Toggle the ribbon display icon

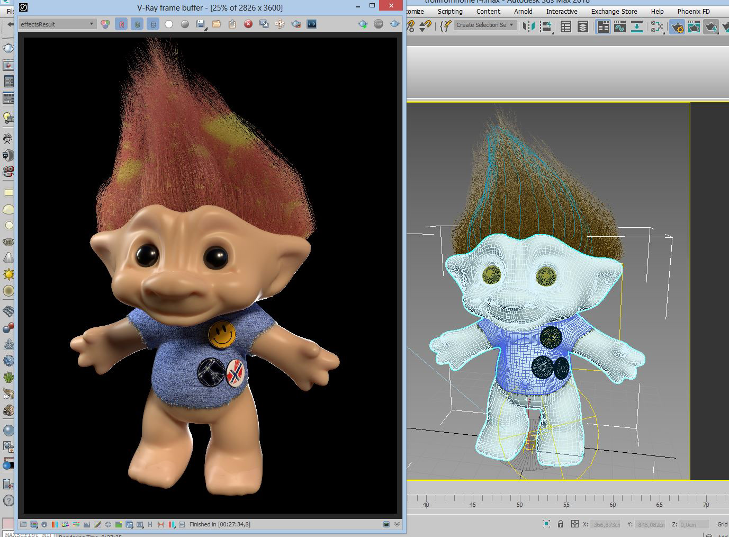(x=603, y=26)
